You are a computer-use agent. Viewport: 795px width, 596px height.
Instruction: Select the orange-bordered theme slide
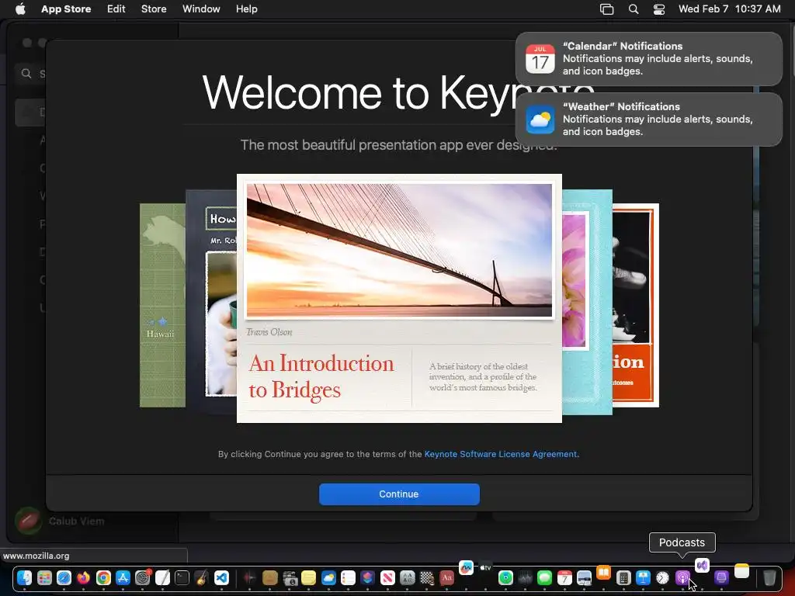point(635,305)
